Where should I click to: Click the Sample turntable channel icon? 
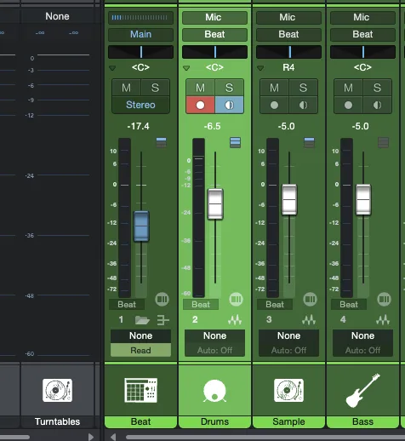(x=288, y=390)
